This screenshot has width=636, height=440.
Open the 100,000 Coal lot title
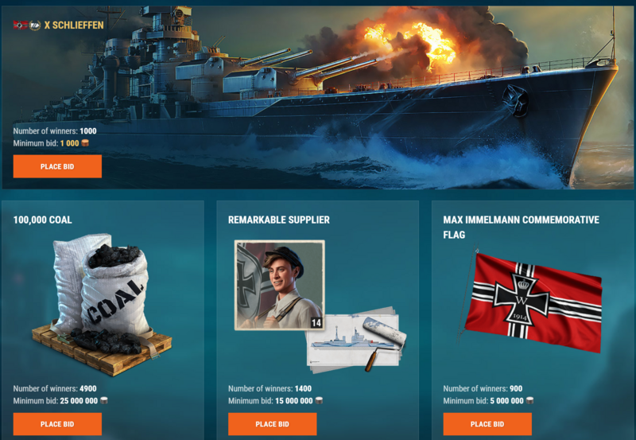(43, 220)
